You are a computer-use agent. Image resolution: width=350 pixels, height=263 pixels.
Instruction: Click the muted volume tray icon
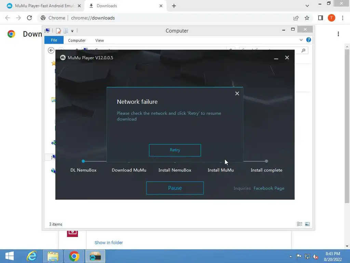pos(315,256)
